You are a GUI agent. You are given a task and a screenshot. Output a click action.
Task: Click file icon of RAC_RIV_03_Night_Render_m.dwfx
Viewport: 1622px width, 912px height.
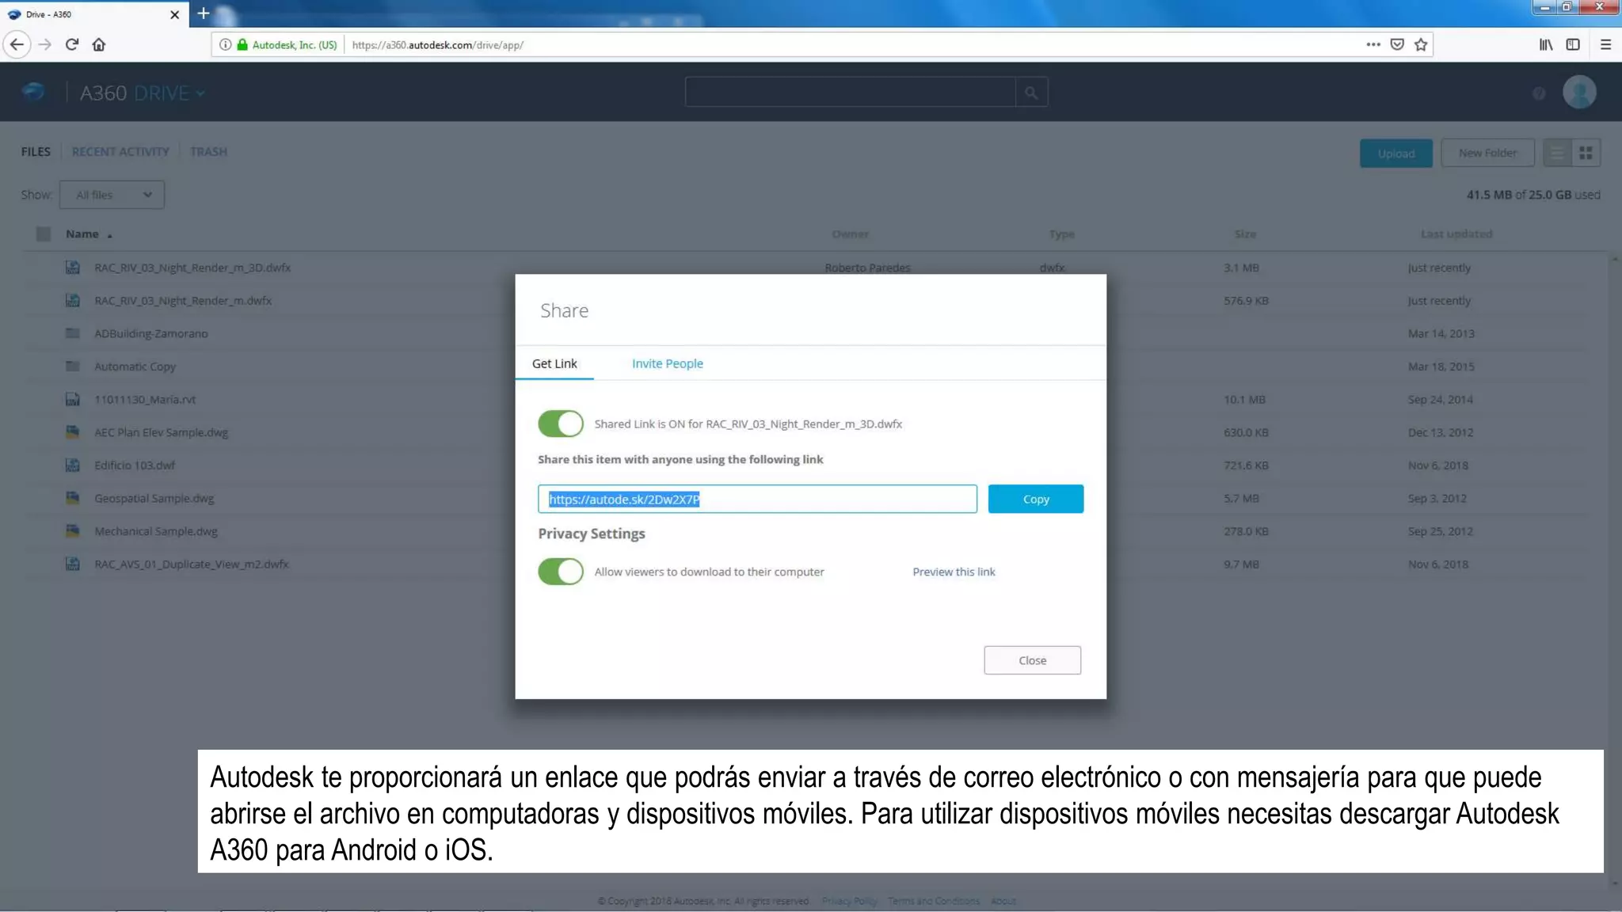[x=73, y=300]
